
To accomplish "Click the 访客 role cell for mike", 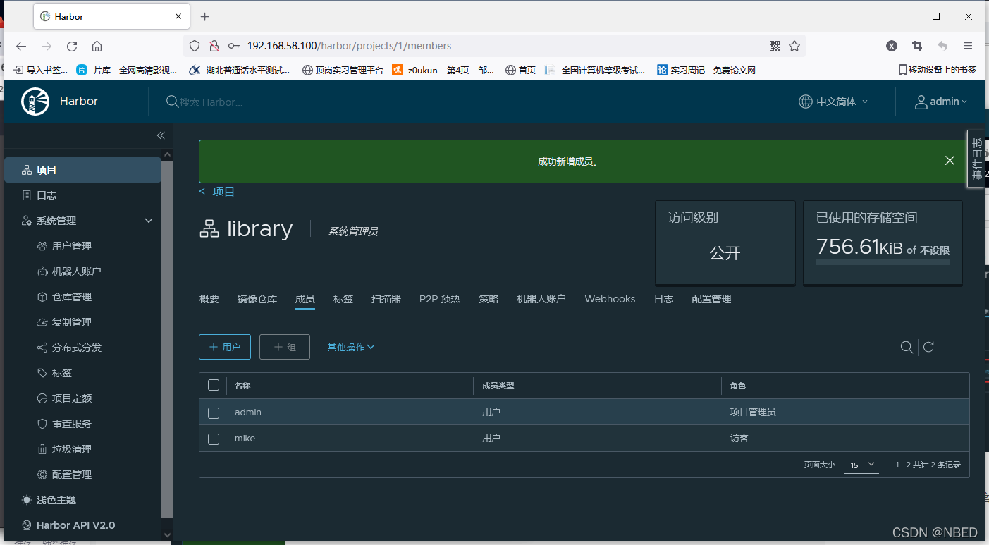I will coord(739,438).
